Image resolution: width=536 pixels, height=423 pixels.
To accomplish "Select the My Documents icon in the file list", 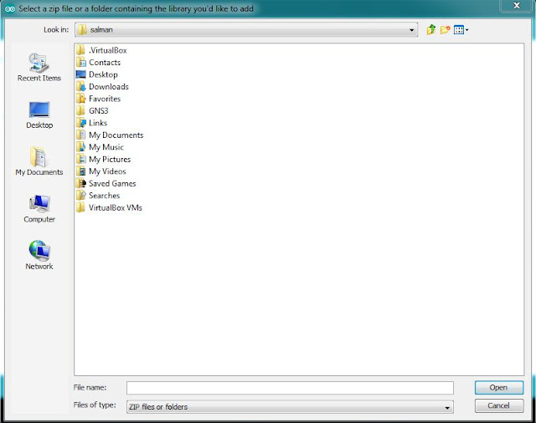I will 81,135.
